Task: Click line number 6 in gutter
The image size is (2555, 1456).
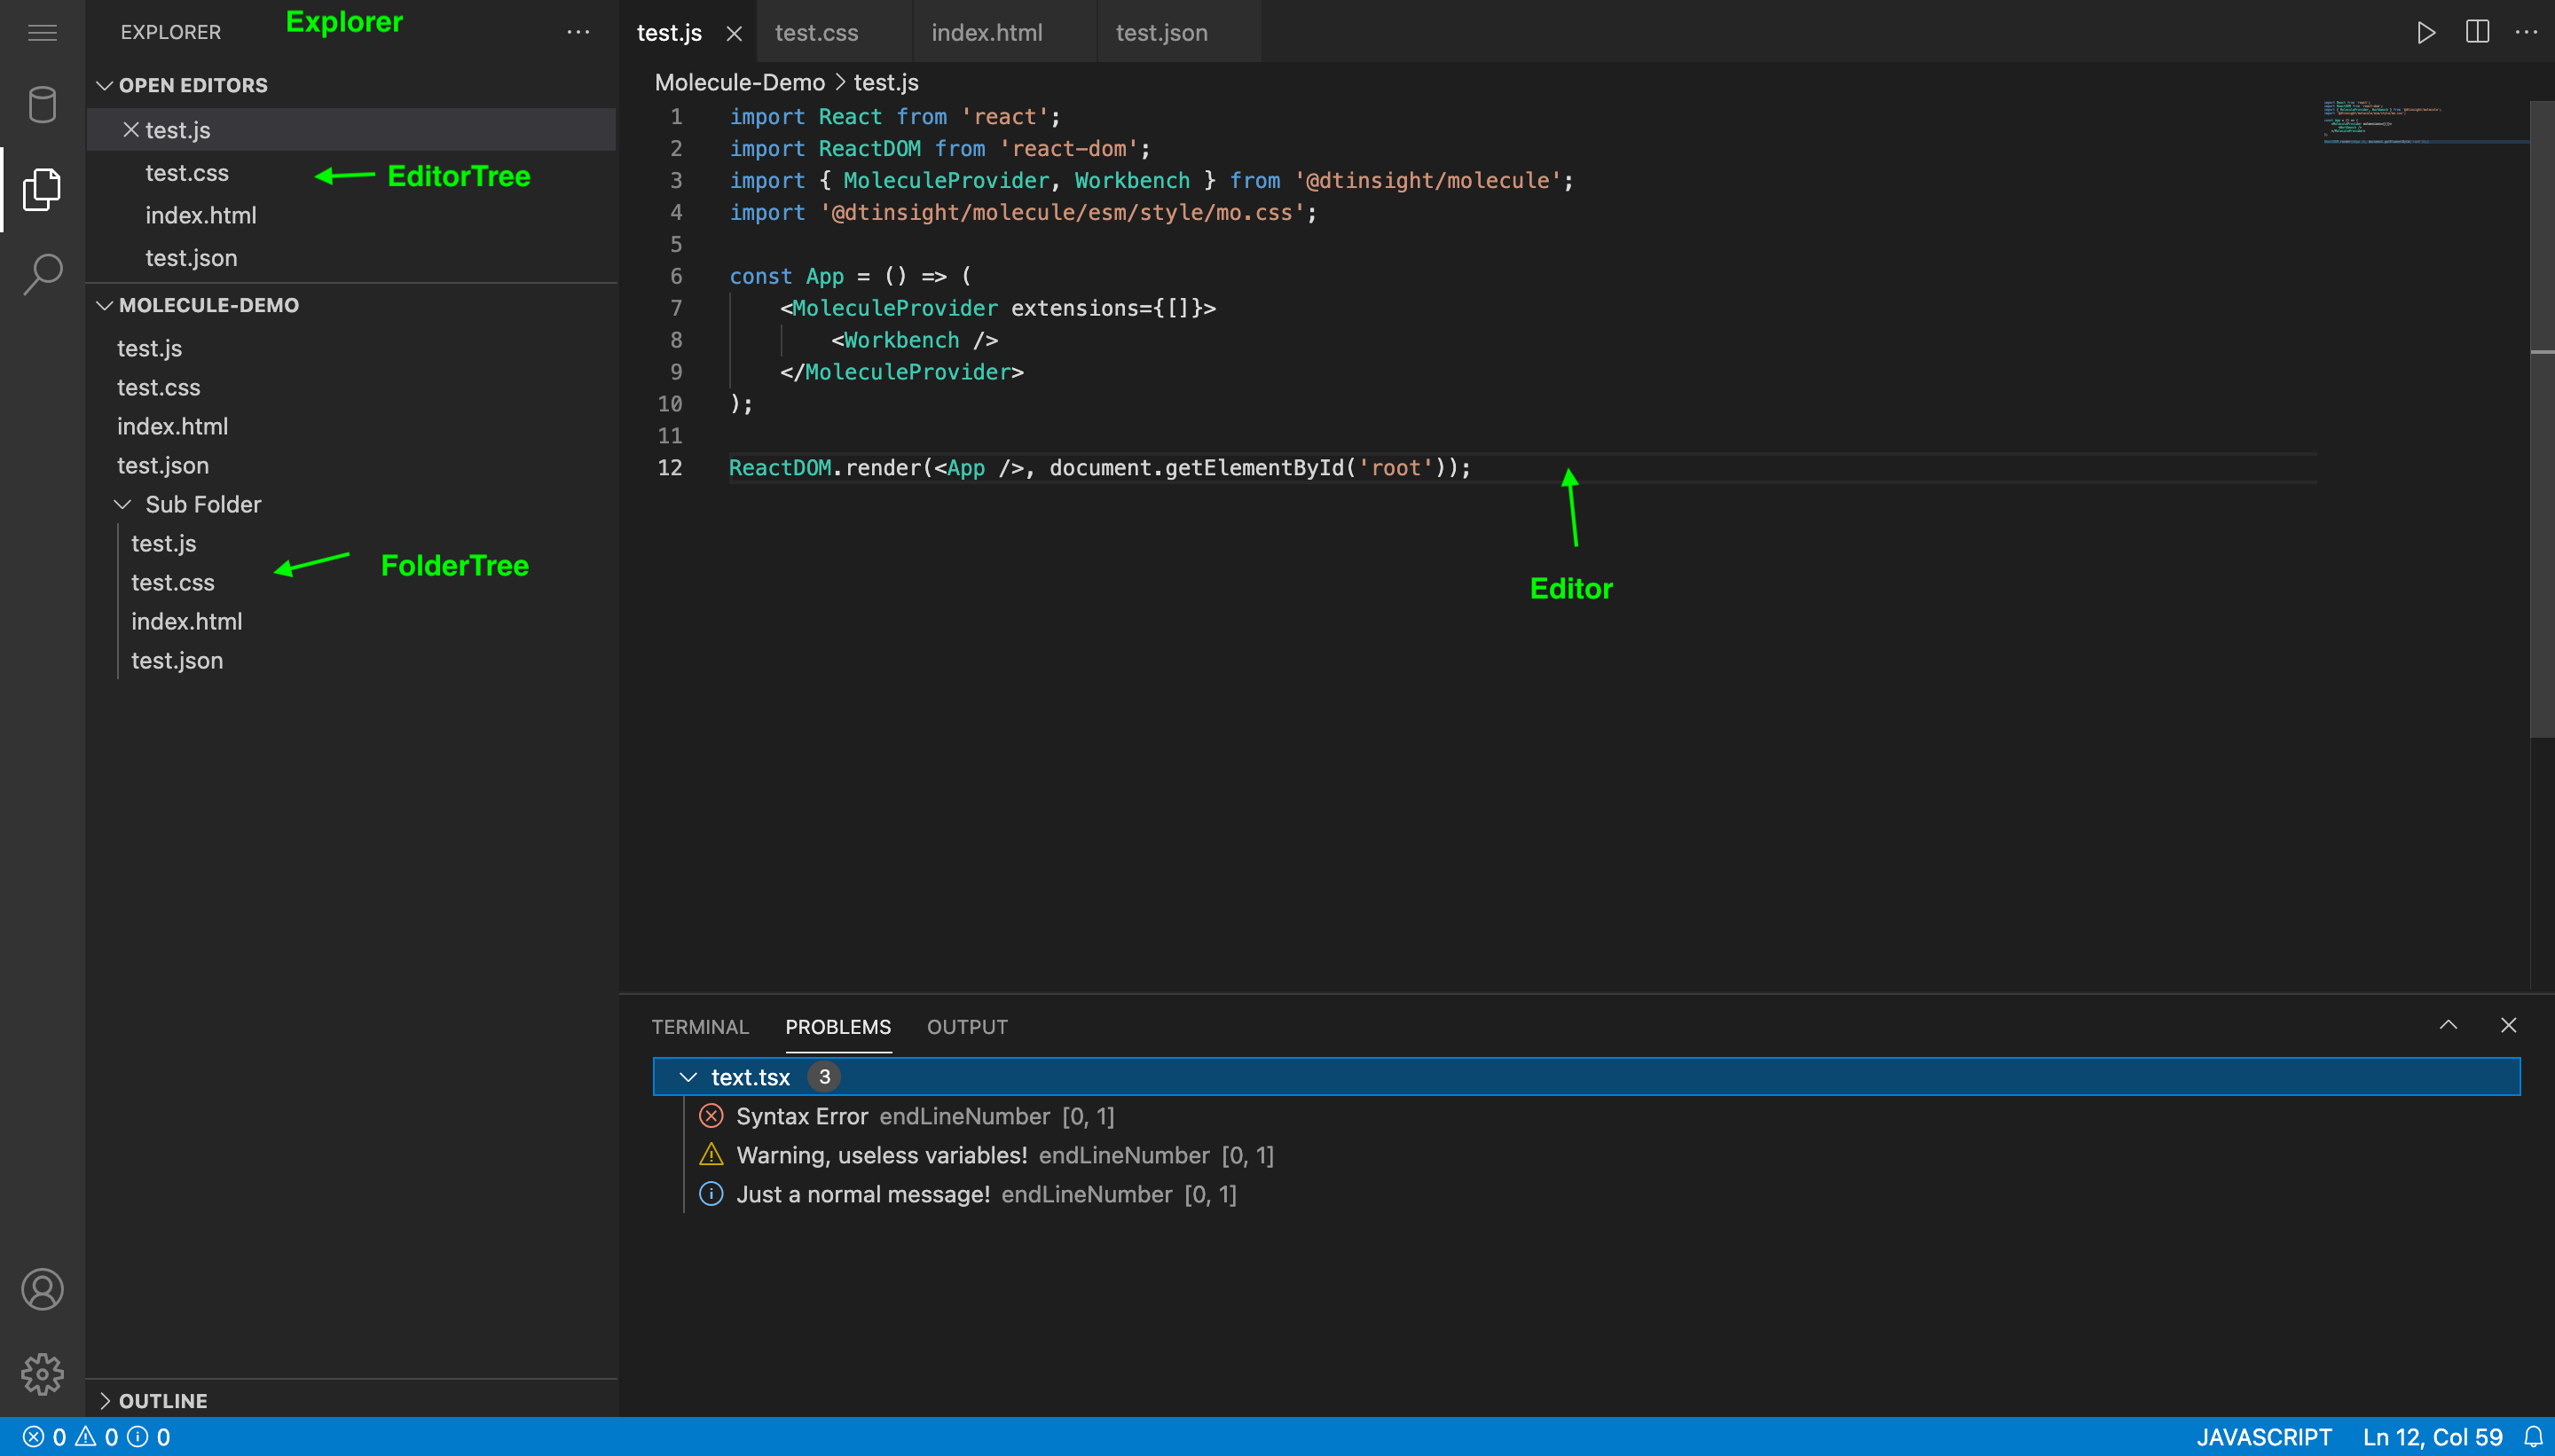Action: [x=676, y=276]
